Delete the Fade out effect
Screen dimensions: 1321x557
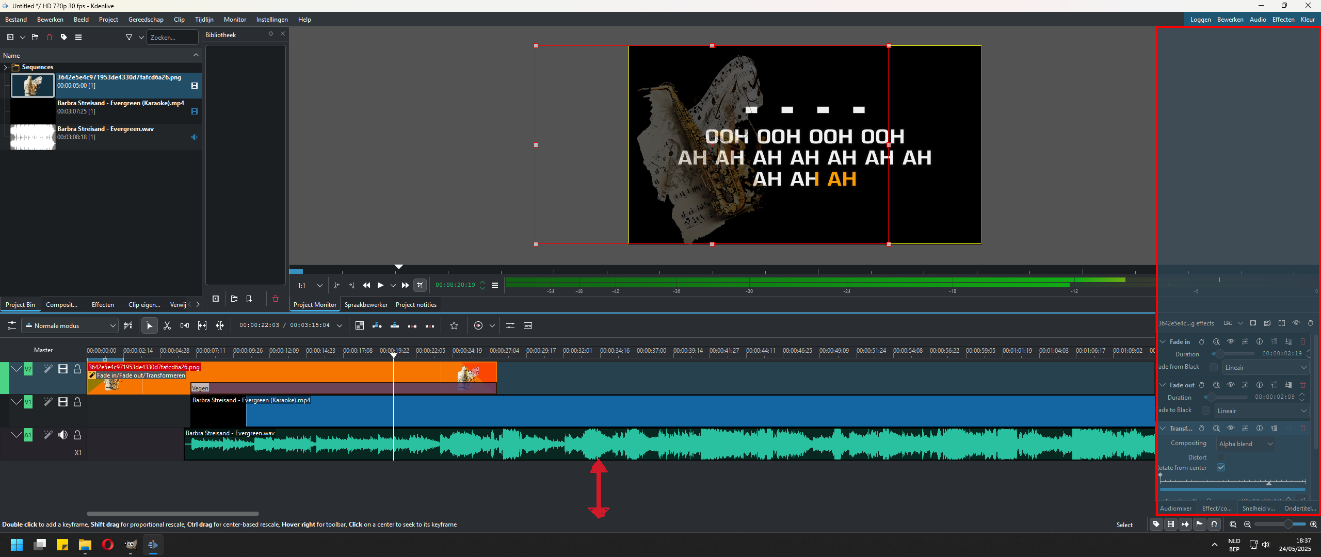coord(1303,385)
